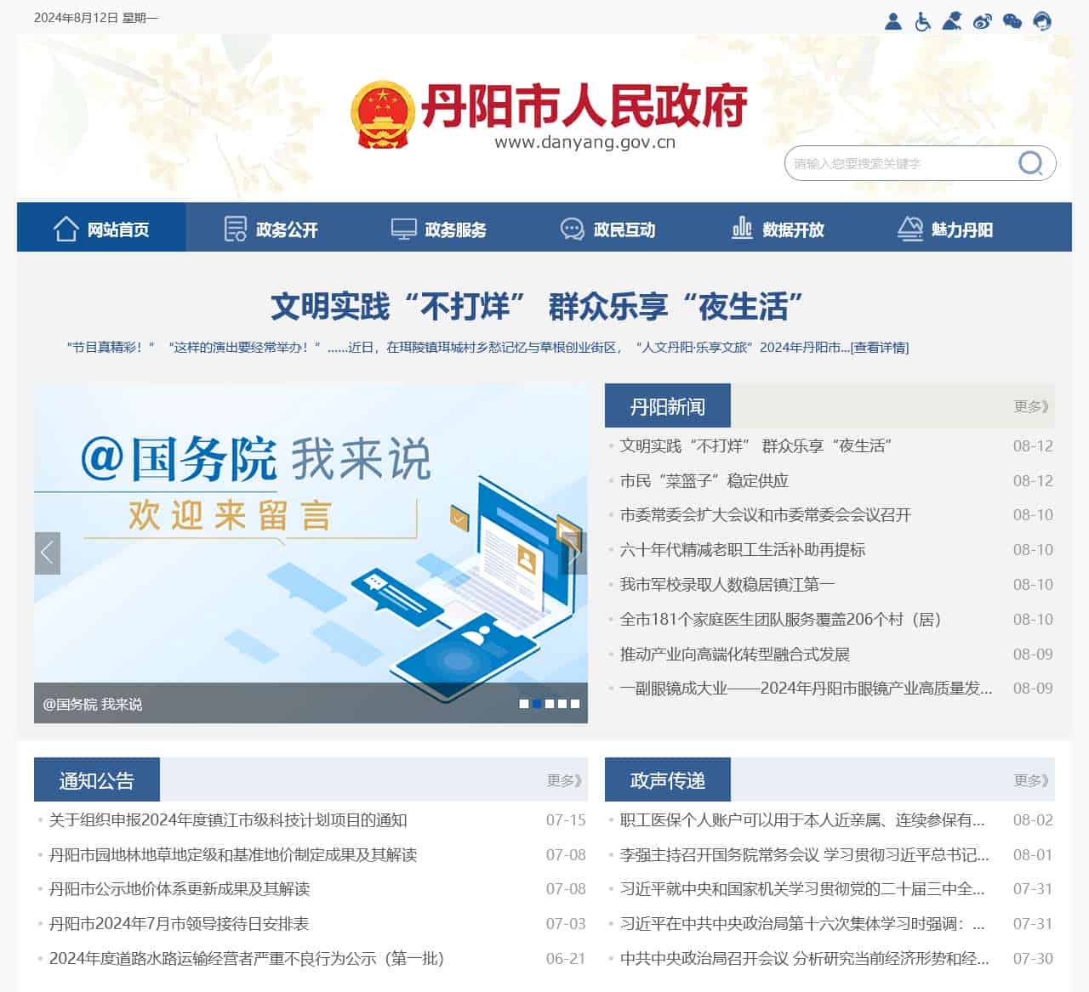Open the 政务公开 navigation menu
The width and height of the screenshot is (1089, 992).
coord(271,230)
